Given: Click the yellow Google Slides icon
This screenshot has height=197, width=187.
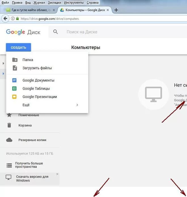Looking at the screenshot, I should pyautogui.click(x=14, y=97).
